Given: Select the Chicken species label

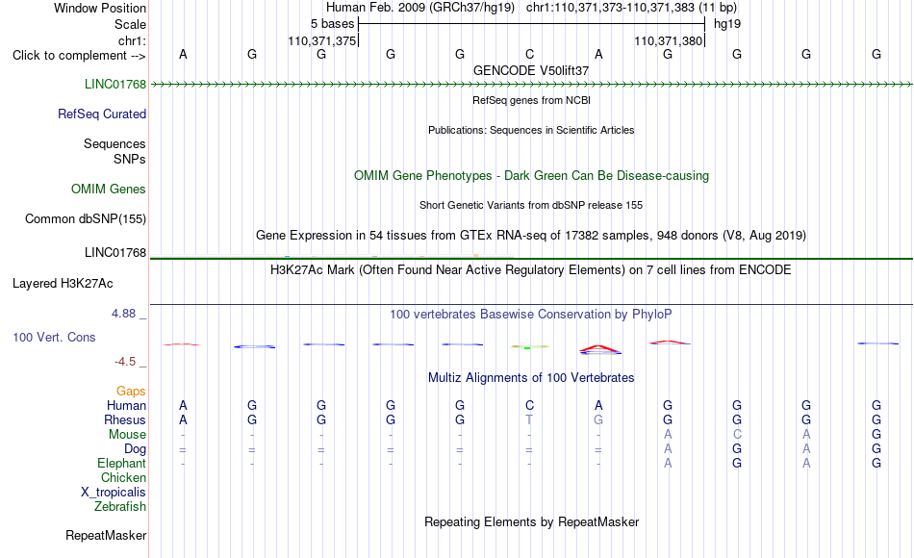Looking at the screenshot, I should [x=123, y=477].
